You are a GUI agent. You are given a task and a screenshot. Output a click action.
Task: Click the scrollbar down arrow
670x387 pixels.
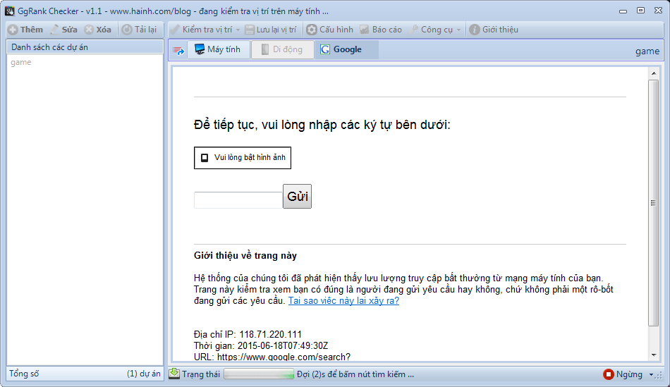654,355
